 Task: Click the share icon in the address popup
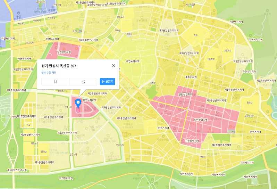tap(83, 82)
